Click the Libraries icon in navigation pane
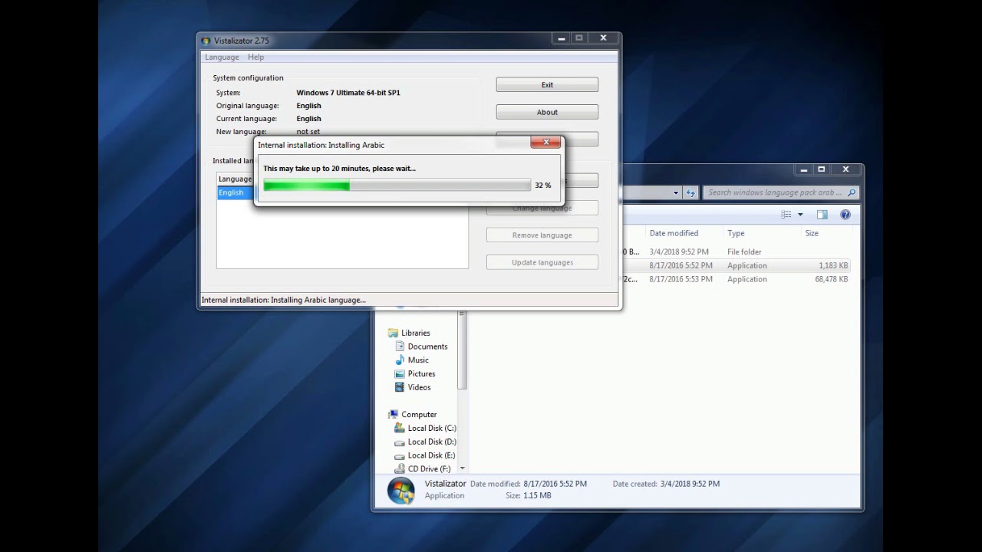Image resolution: width=982 pixels, height=552 pixels. point(393,333)
